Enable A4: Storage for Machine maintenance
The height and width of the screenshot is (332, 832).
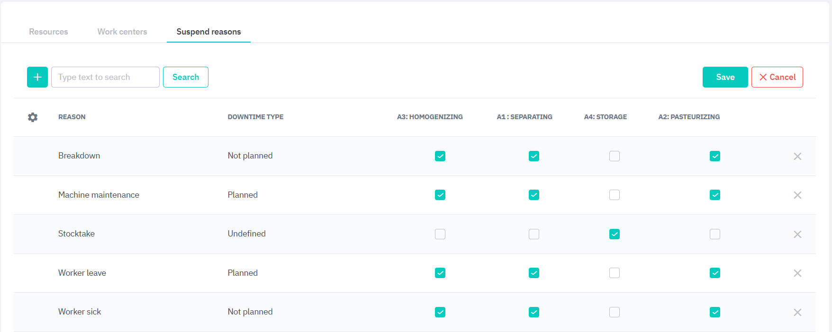(615, 195)
